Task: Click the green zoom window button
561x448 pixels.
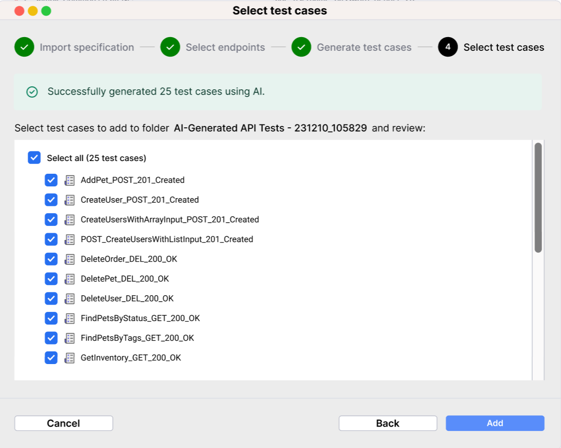Action: click(46, 11)
